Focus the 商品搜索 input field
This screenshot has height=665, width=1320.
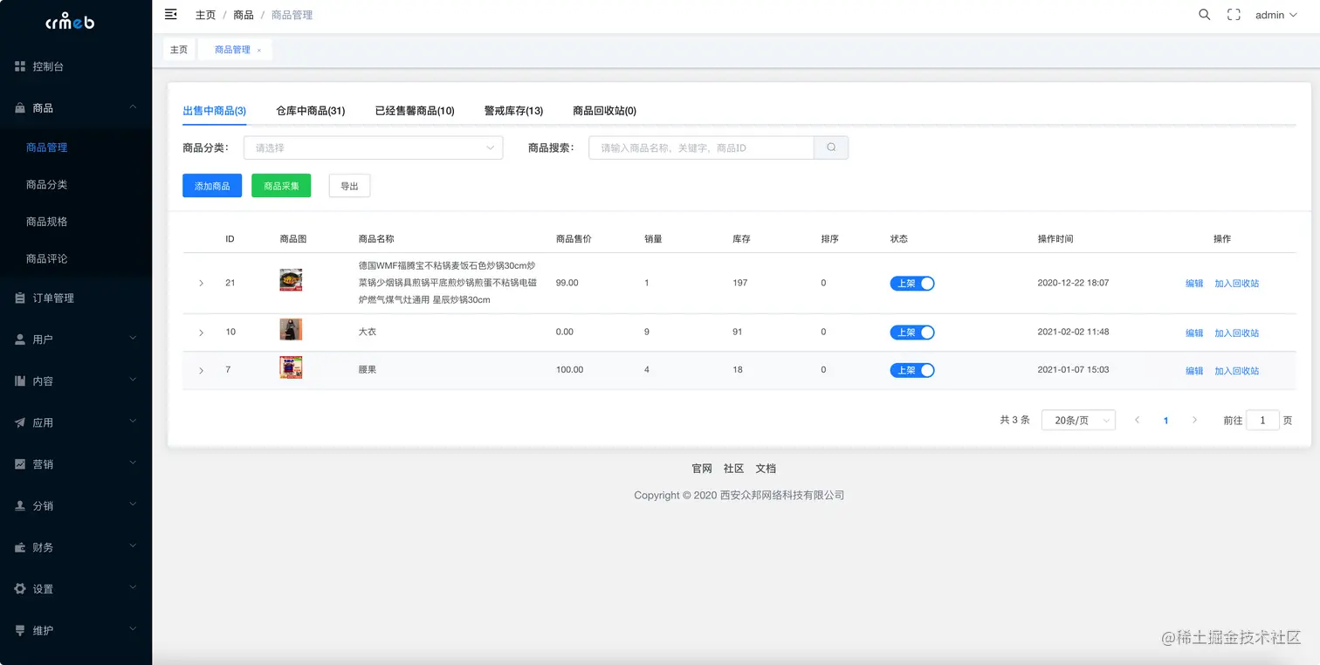click(x=702, y=147)
